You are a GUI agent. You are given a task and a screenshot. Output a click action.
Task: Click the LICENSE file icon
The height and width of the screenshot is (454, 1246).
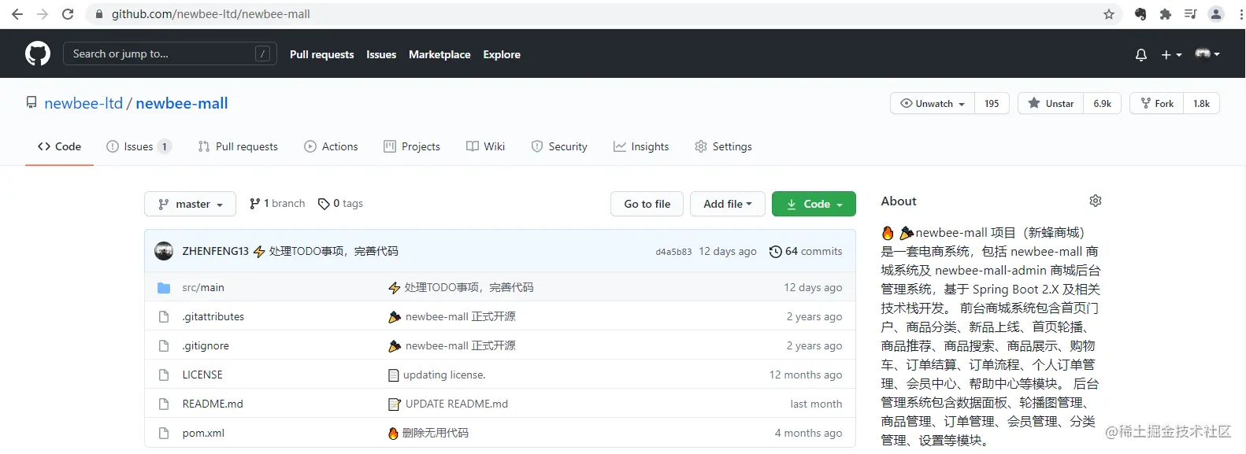pyautogui.click(x=164, y=375)
